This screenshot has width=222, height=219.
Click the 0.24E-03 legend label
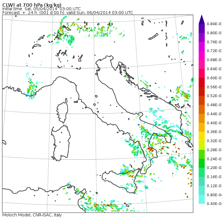[x=214, y=159]
